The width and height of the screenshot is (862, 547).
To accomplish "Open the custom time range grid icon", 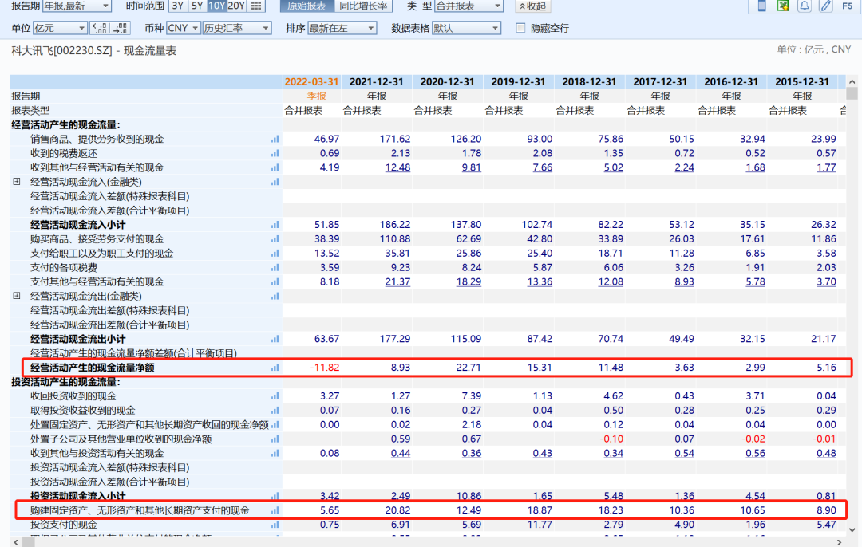I will pos(255,6).
